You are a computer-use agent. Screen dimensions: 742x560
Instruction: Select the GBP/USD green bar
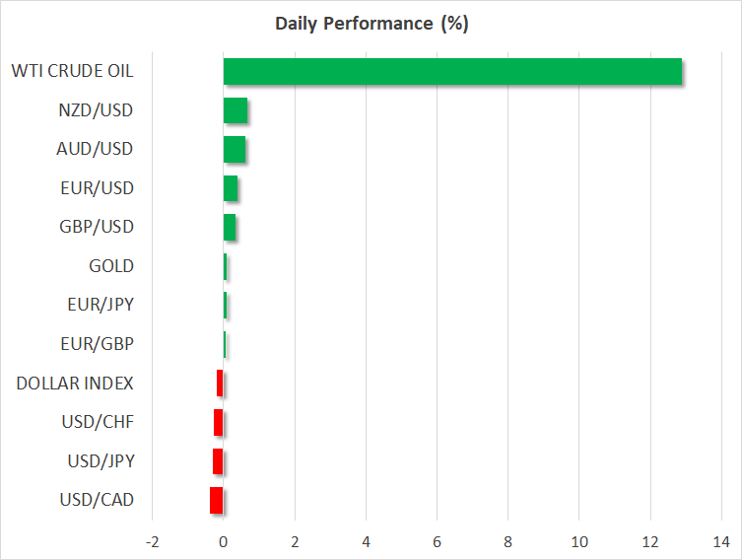(x=230, y=227)
